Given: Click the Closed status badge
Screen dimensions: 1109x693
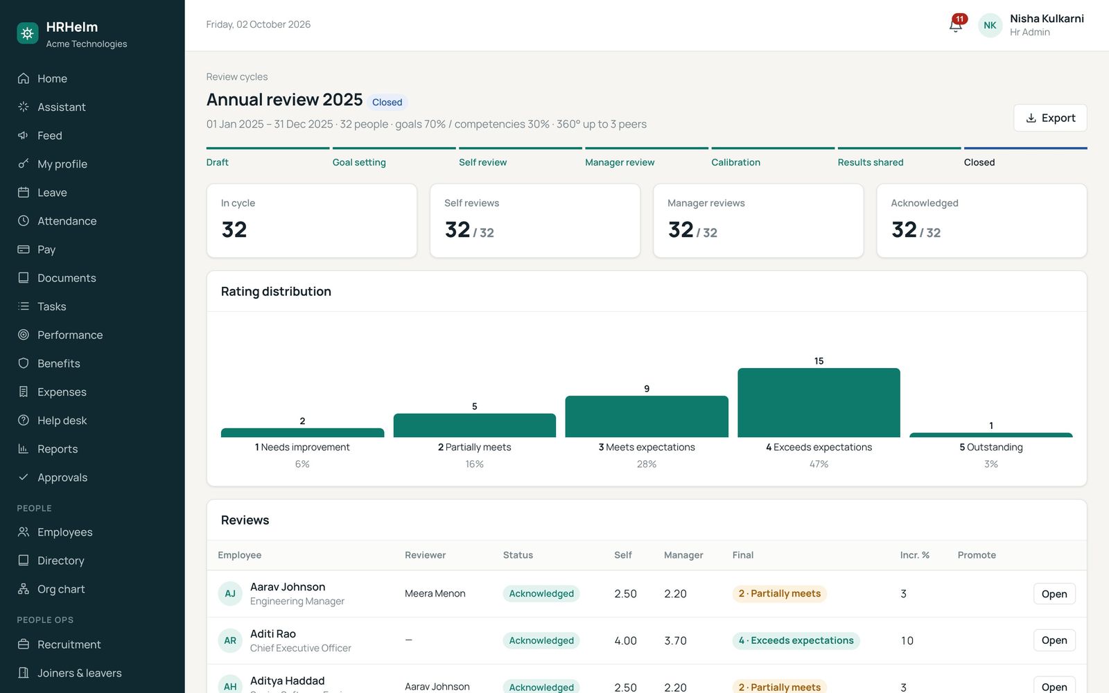Looking at the screenshot, I should 387,102.
